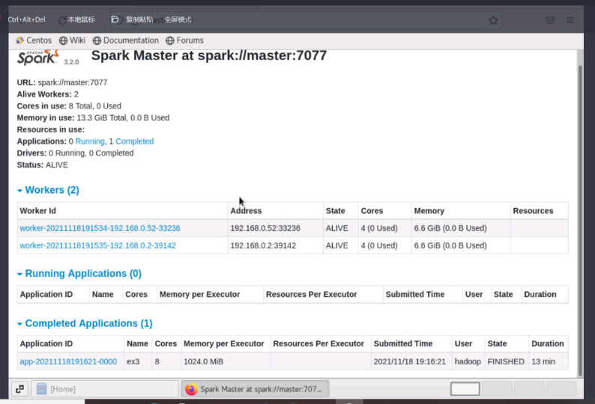Collapse the Completed Applications (1) section
Image resolution: width=595 pixels, height=404 pixels.
click(x=85, y=323)
